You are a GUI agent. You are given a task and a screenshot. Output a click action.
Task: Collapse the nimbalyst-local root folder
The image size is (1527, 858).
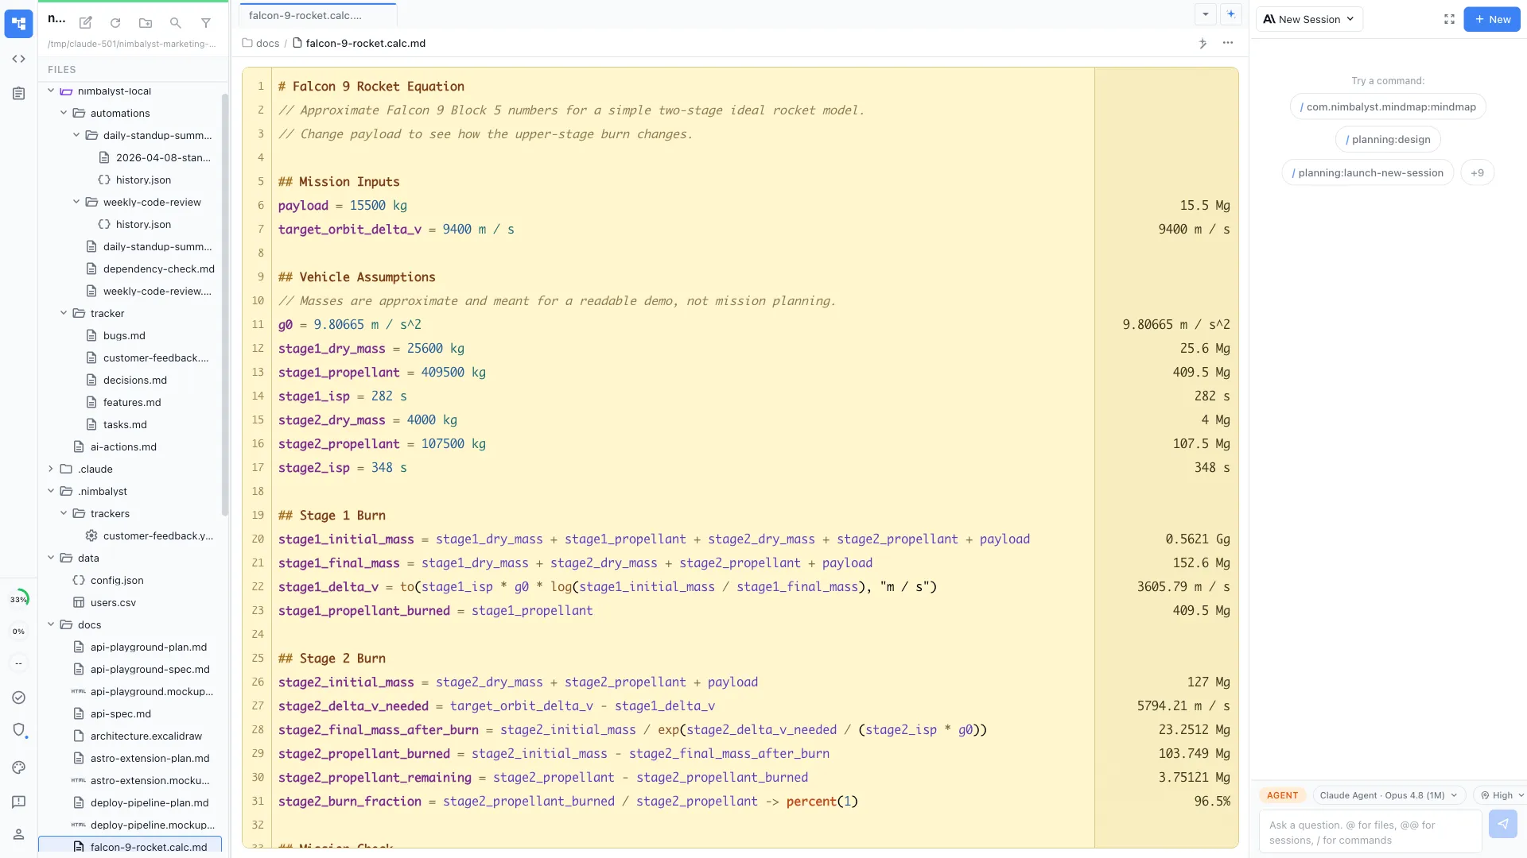(x=51, y=91)
